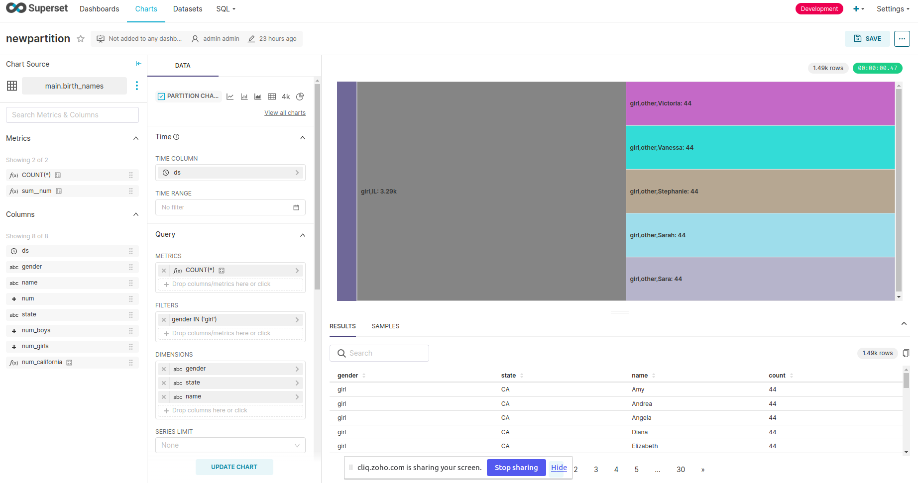This screenshot has height=483, width=918.
Task: Uncheck the PARTITION CHART checkbox
Action: pyautogui.click(x=161, y=96)
